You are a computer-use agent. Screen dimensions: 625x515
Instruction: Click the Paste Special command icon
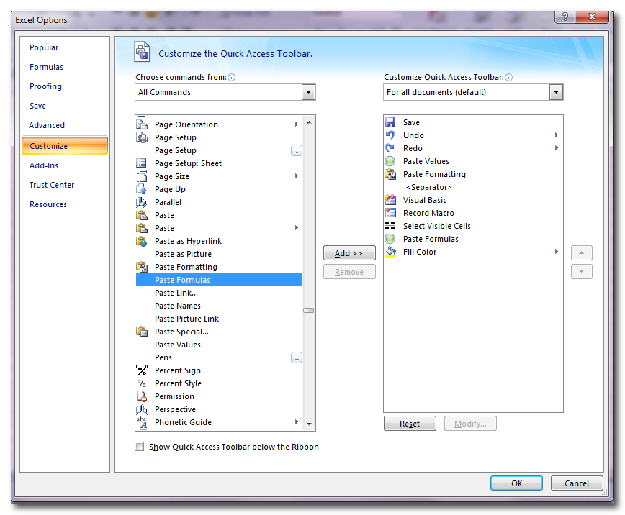click(x=142, y=332)
